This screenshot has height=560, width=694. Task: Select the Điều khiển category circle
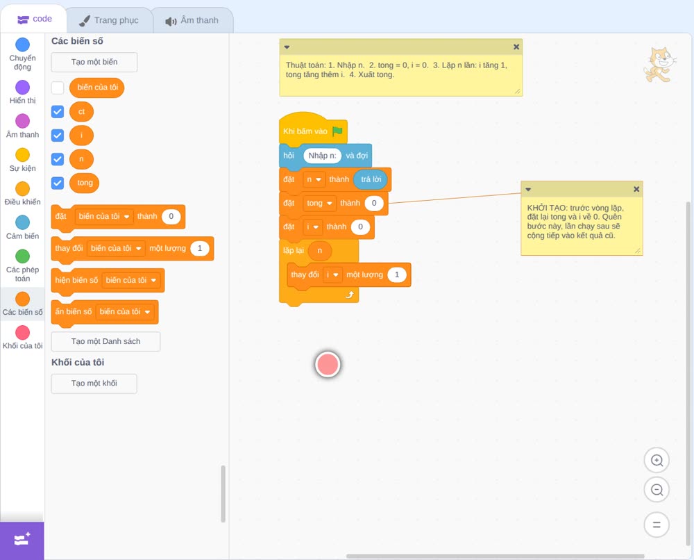pyautogui.click(x=23, y=189)
